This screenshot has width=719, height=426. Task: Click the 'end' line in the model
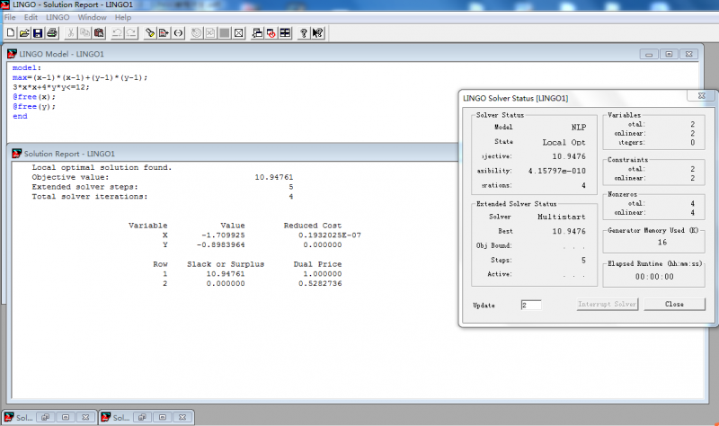tap(20, 116)
